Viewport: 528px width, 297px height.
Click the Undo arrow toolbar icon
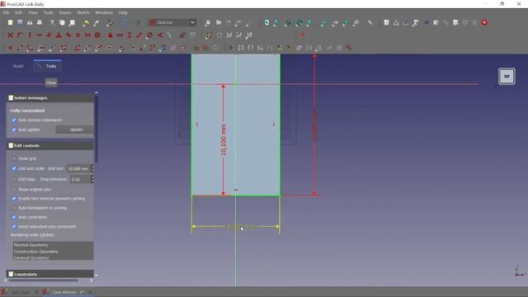coord(86,22)
